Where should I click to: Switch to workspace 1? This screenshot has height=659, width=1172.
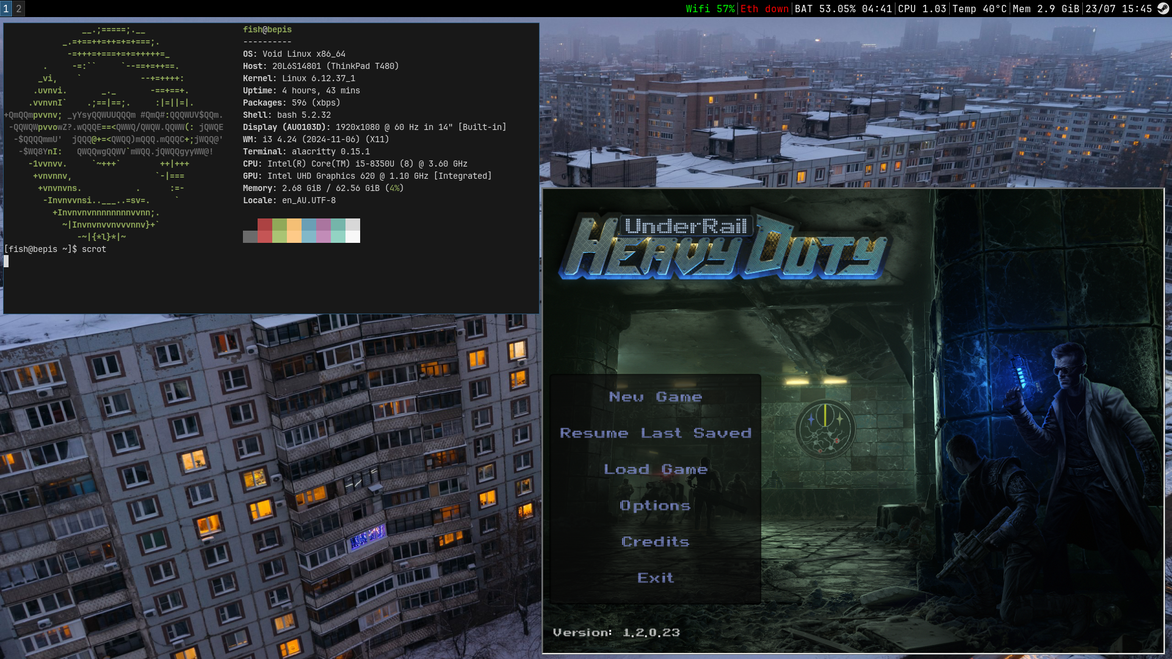pyautogui.click(x=6, y=9)
